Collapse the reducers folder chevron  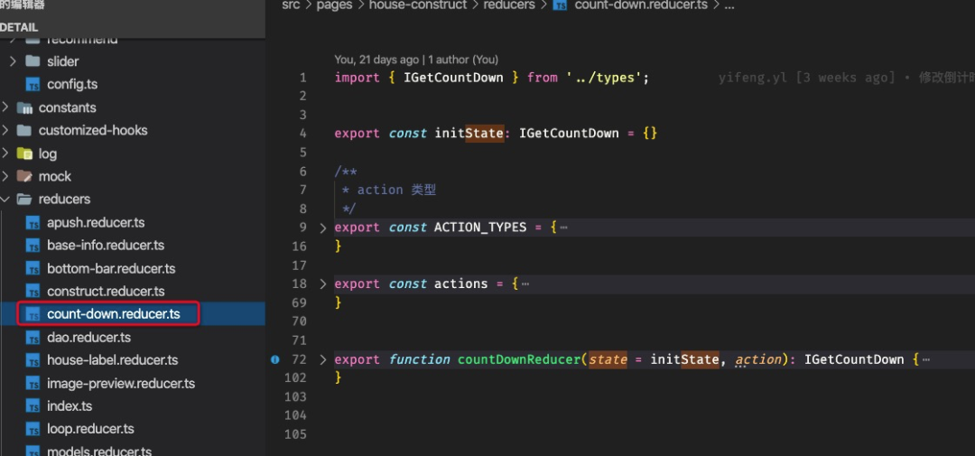pyautogui.click(x=5, y=200)
